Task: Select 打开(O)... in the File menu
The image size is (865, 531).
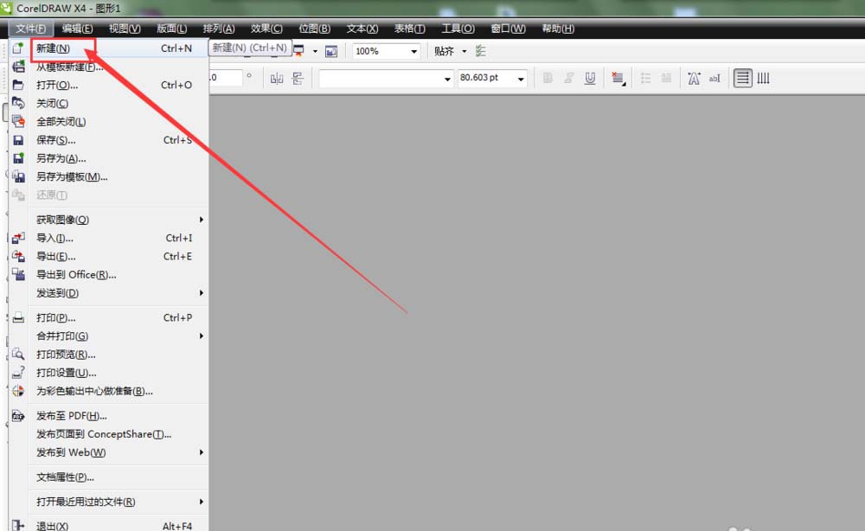Action: pyautogui.click(x=111, y=85)
